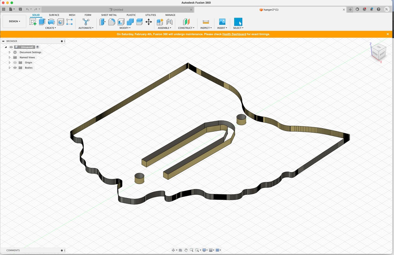The image size is (394, 255).
Task: Dismiss the maintenance notification banner
Action: pos(388,34)
